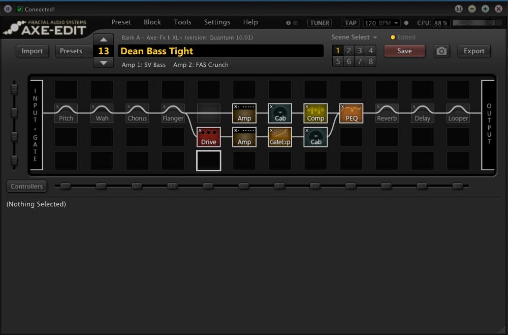The height and width of the screenshot is (335, 508).
Task: Open the Presets list
Action: (74, 51)
